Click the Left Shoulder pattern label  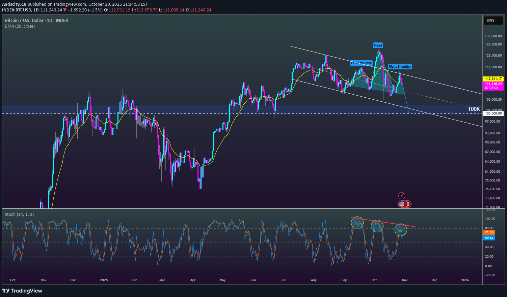pyautogui.click(x=361, y=63)
